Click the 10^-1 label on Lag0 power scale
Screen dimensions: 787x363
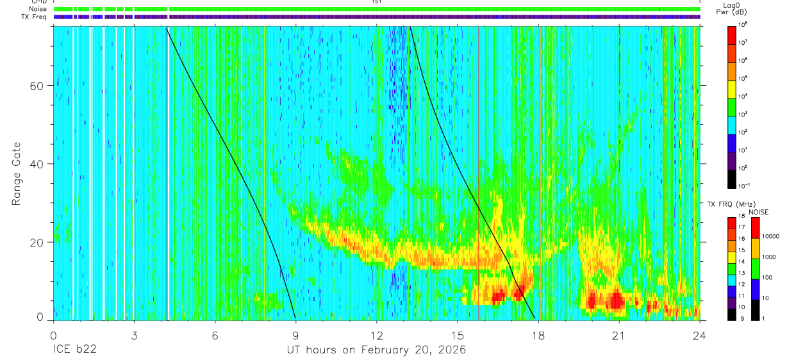pyautogui.click(x=744, y=186)
